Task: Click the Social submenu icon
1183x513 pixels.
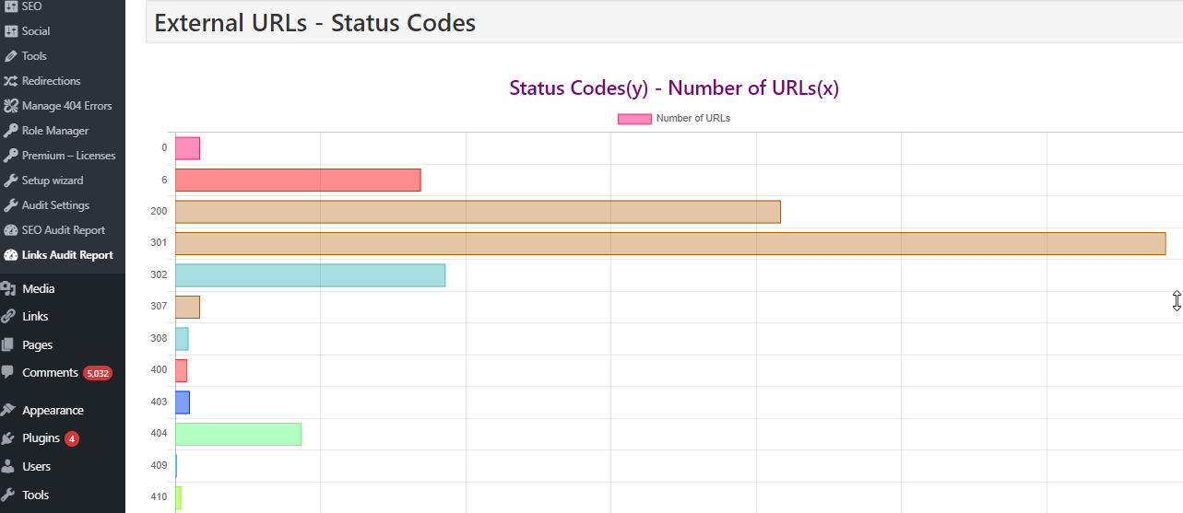Action: pyautogui.click(x=11, y=31)
